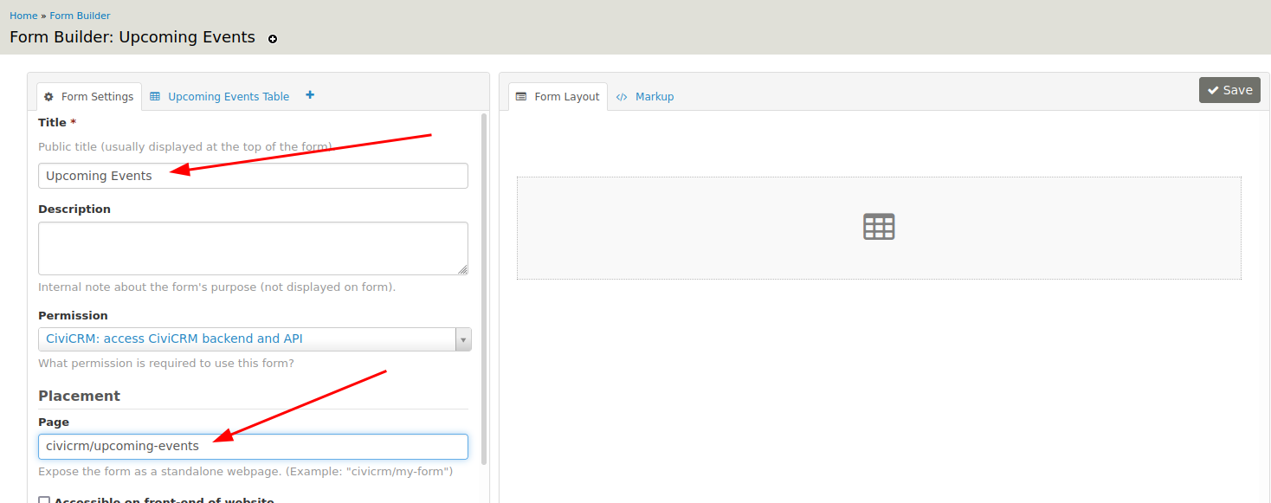Focus the Title input field

click(253, 176)
